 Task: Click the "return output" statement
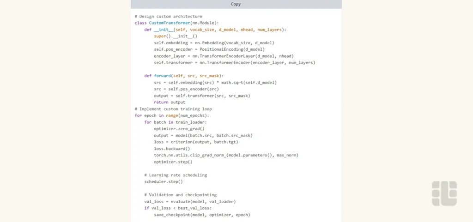(169, 102)
